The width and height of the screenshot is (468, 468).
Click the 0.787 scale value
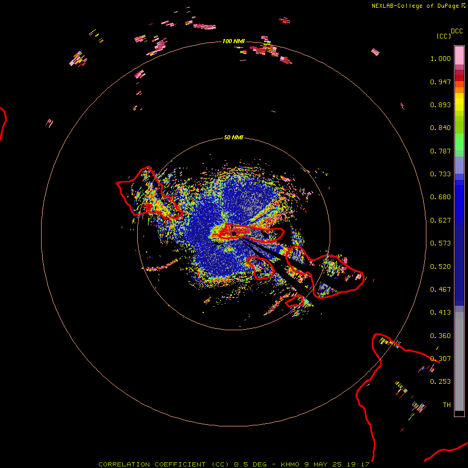pos(440,151)
